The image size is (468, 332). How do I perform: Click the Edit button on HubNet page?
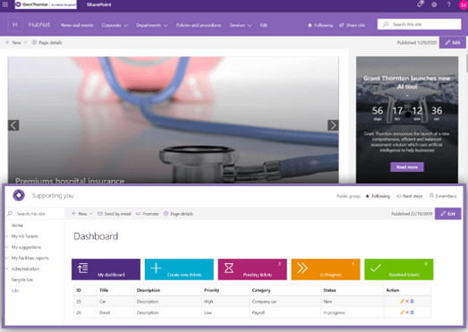tap(453, 43)
